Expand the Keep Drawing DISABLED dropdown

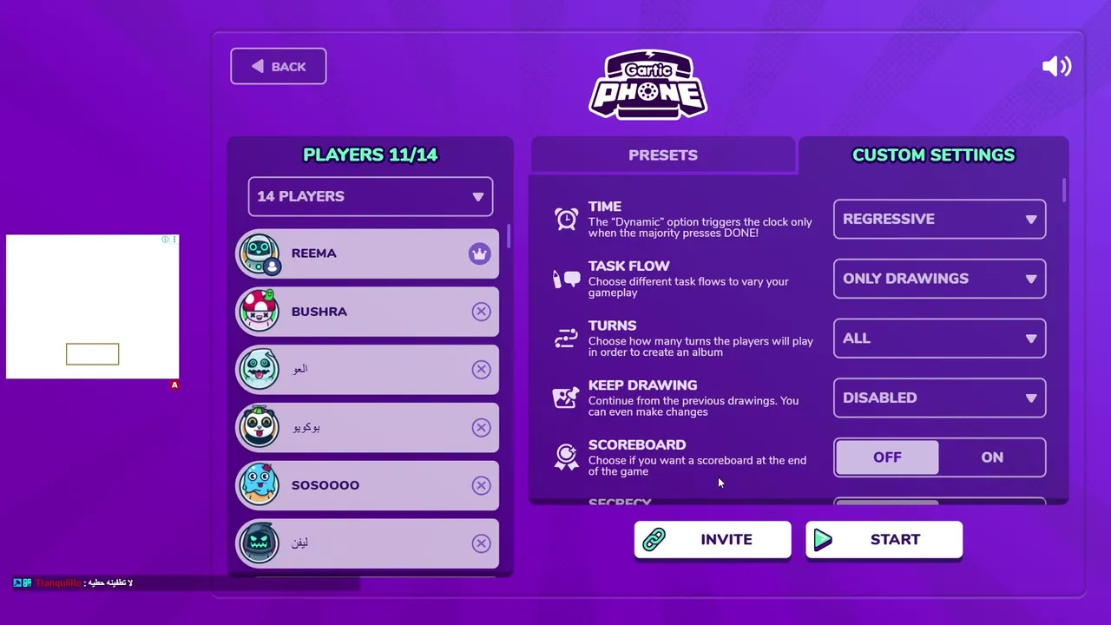939,398
